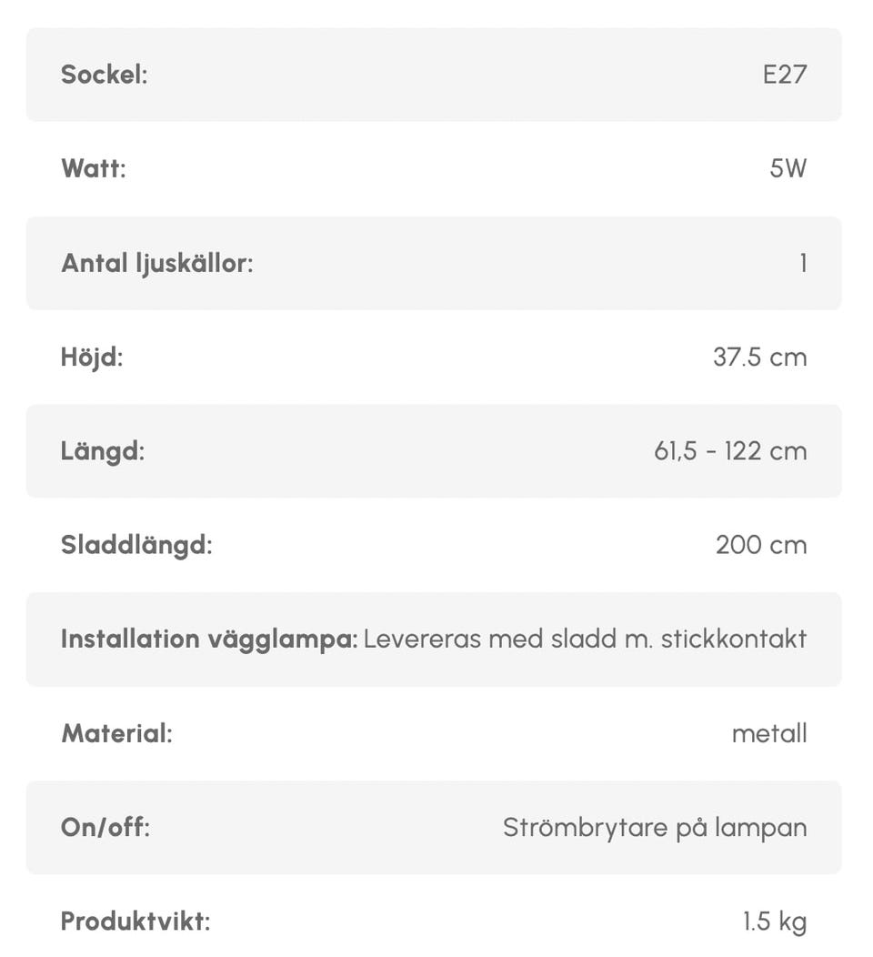Image resolution: width=873 pixels, height=957 pixels.
Task: Select the metall value text
Action: (769, 733)
